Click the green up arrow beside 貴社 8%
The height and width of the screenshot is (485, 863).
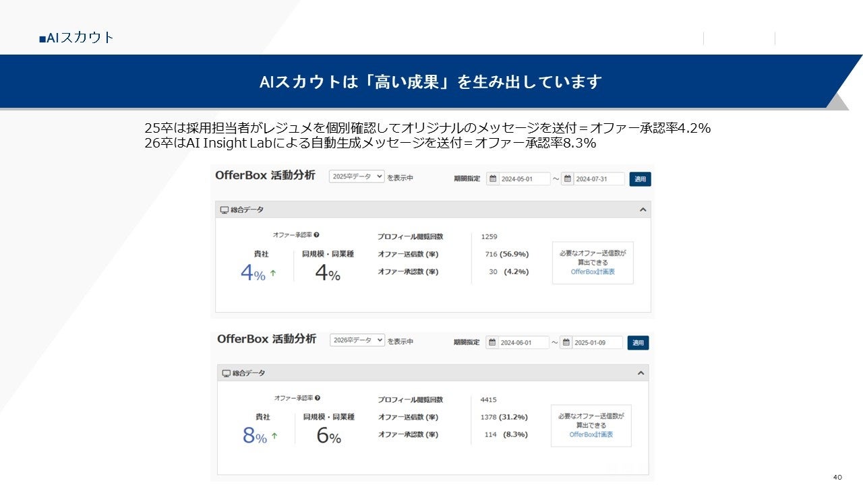point(274,437)
